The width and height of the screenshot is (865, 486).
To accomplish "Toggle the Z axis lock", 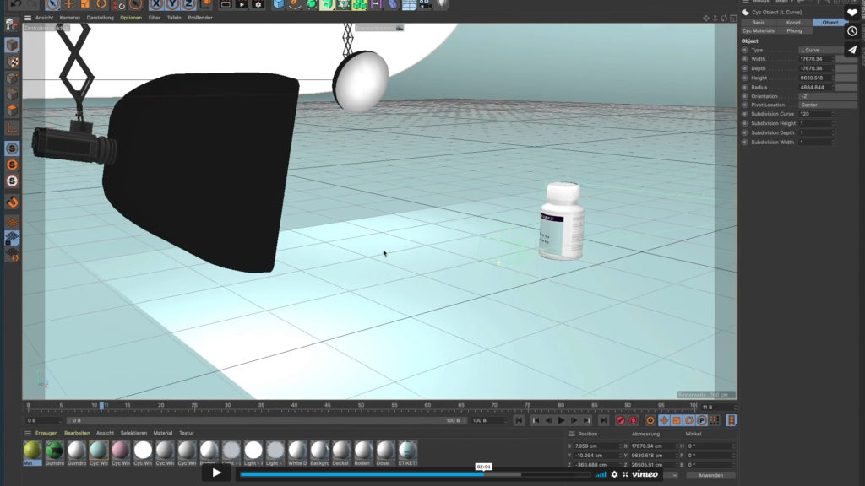I will click(x=188, y=4).
